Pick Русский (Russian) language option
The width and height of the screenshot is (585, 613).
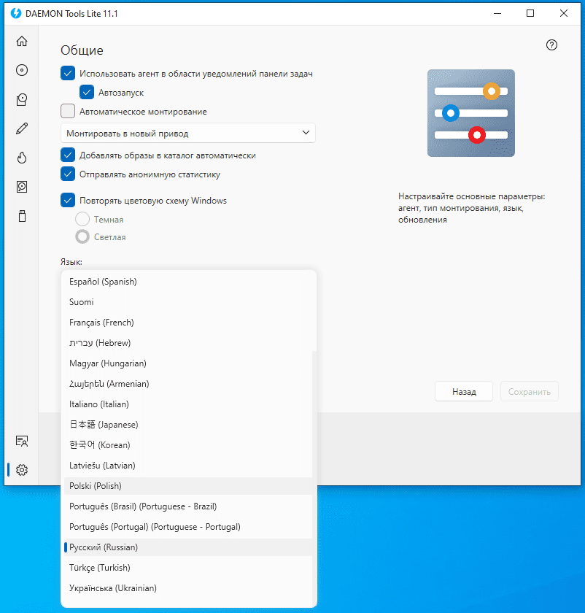coord(188,547)
